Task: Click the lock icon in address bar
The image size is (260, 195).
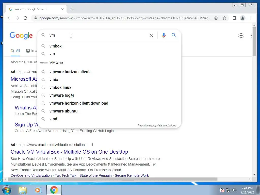Action: point(35,18)
